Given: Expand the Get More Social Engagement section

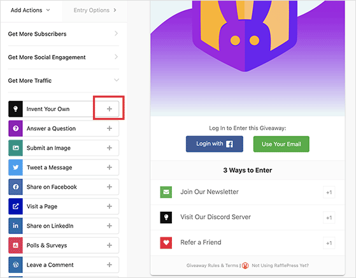Looking at the screenshot, I should pos(63,57).
